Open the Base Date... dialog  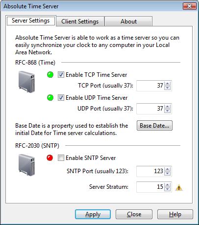tap(154, 126)
